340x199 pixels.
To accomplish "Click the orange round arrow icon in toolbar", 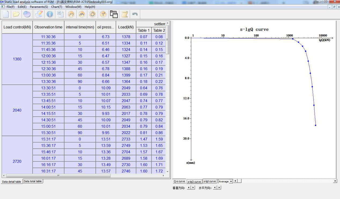I will 71,14.
